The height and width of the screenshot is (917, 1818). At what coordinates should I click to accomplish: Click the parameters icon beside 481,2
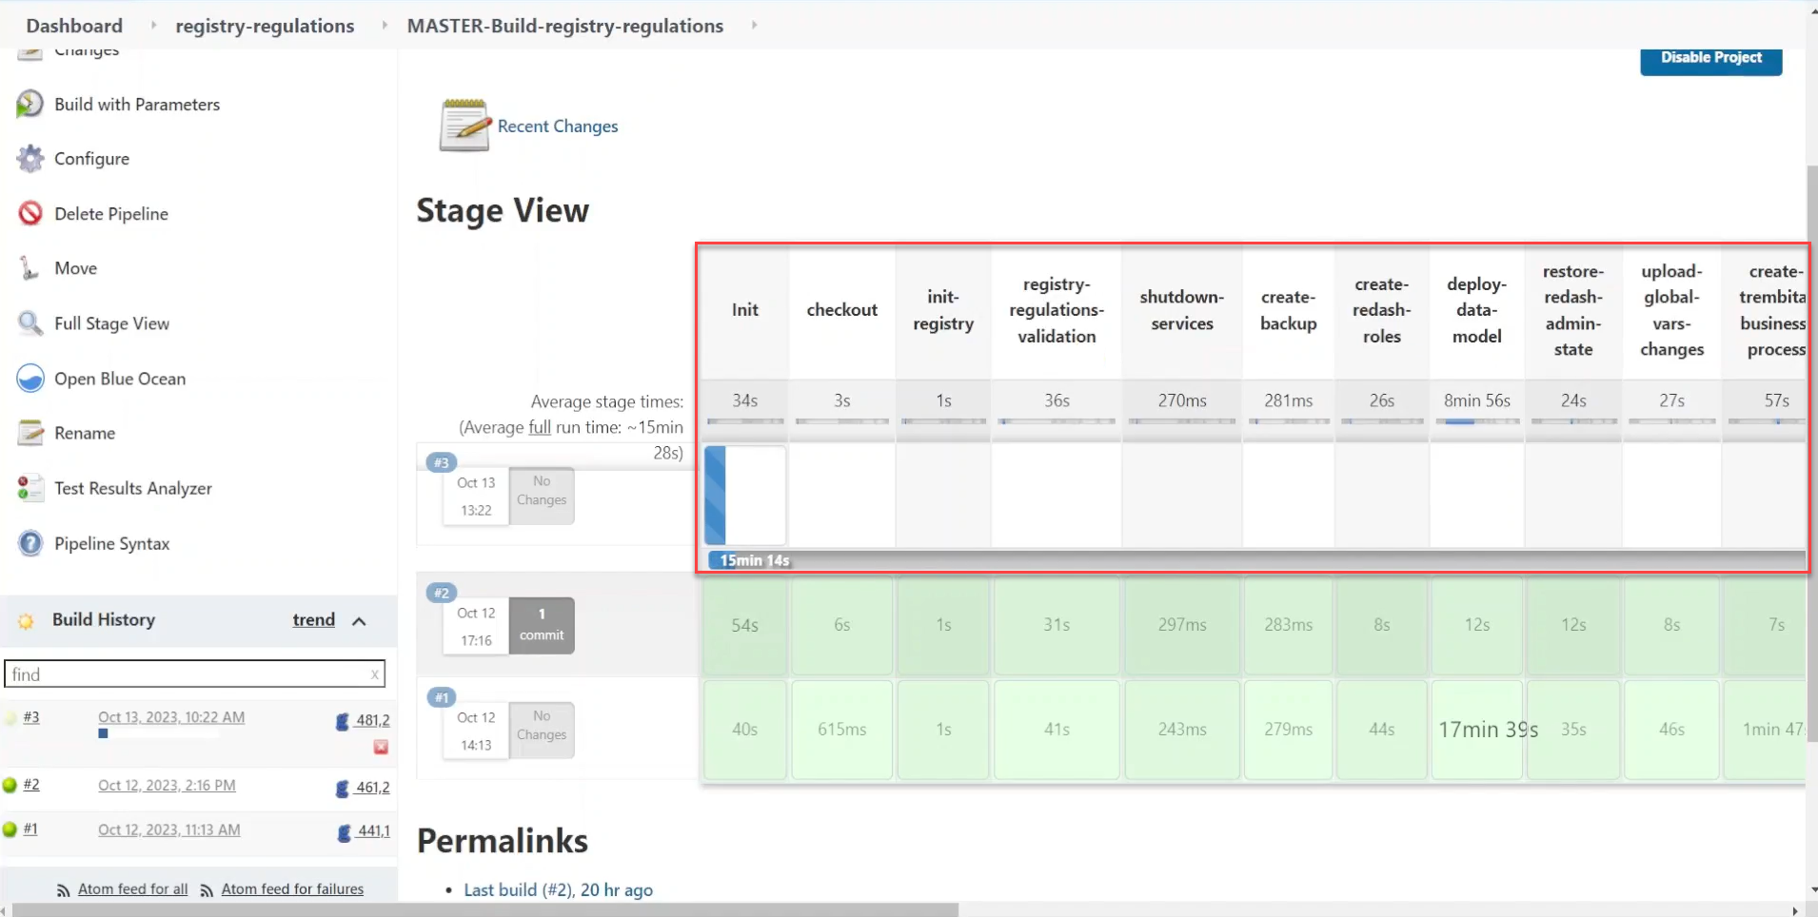point(343,721)
